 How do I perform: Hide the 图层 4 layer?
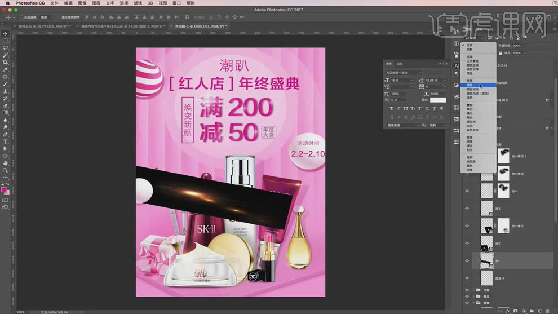467,278
